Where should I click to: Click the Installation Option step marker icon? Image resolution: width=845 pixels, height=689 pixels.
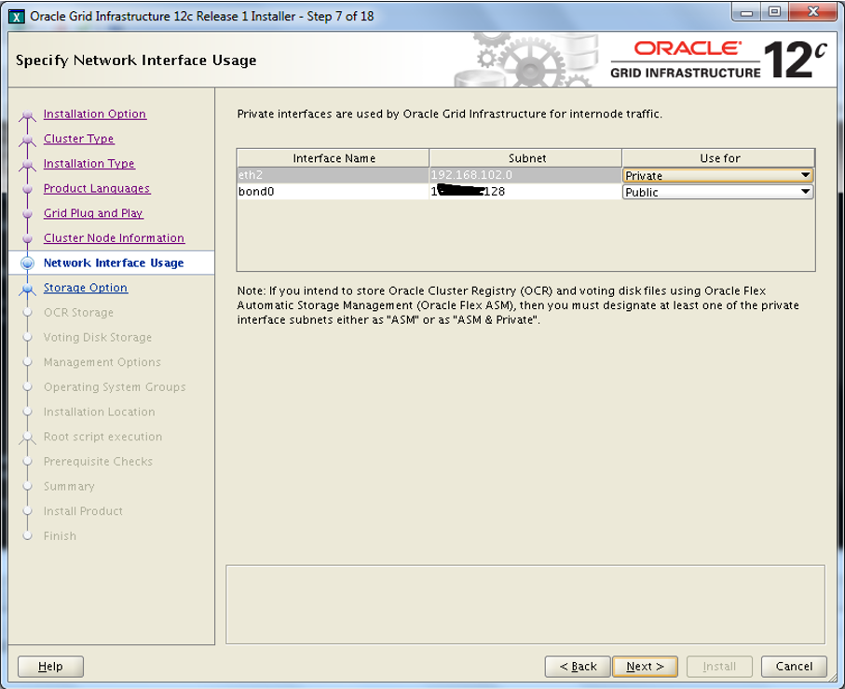click(x=27, y=115)
